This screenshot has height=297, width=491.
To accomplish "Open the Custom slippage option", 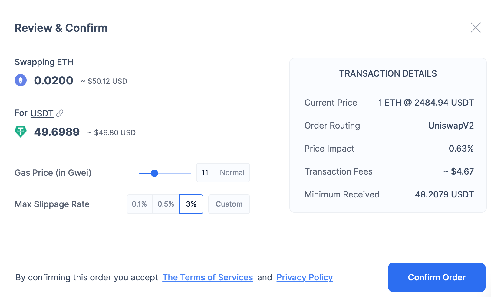I will 229,204.
